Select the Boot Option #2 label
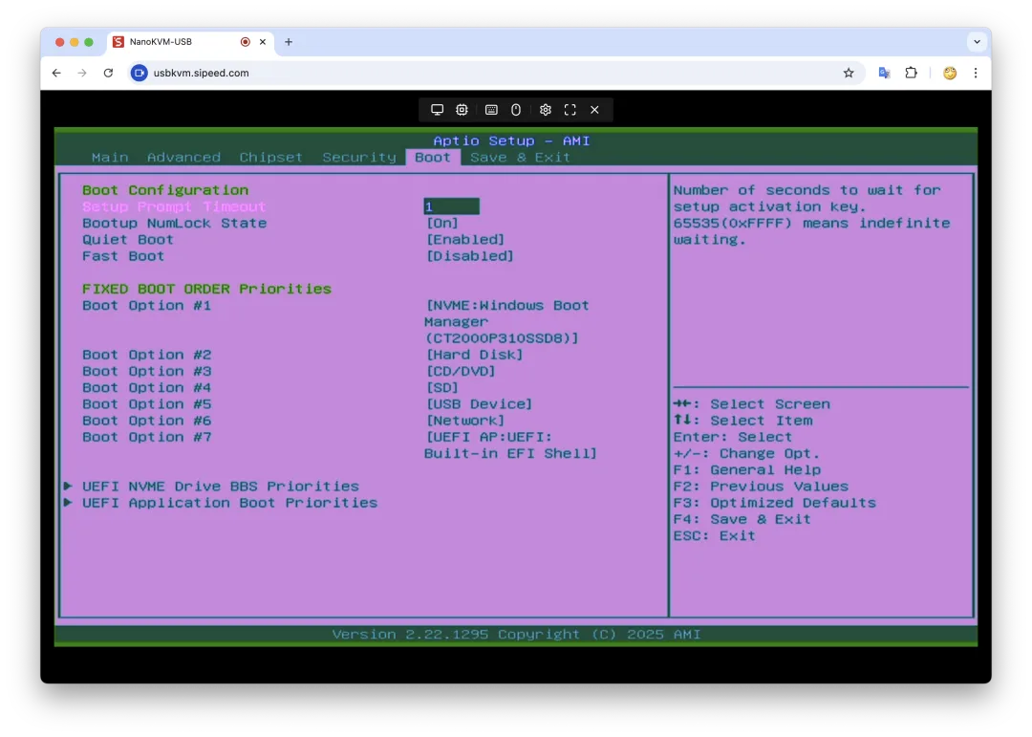Viewport: 1032px width, 737px height. 147,355
